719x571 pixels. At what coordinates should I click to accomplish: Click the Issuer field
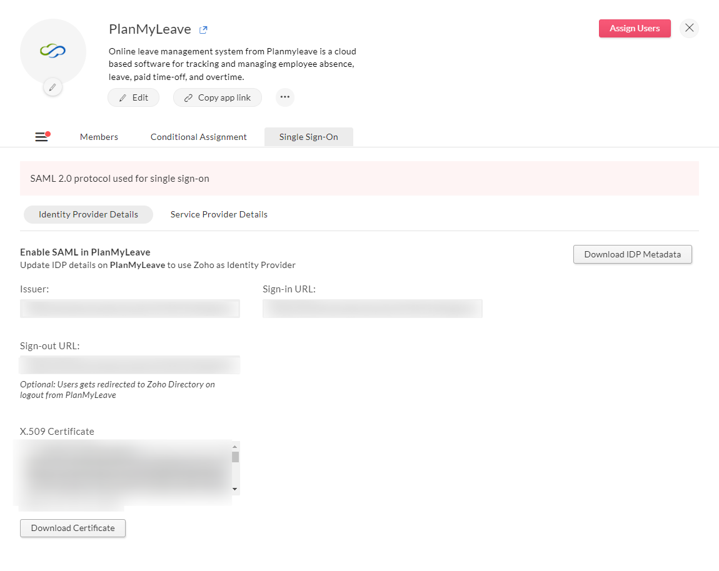coord(130,309)
